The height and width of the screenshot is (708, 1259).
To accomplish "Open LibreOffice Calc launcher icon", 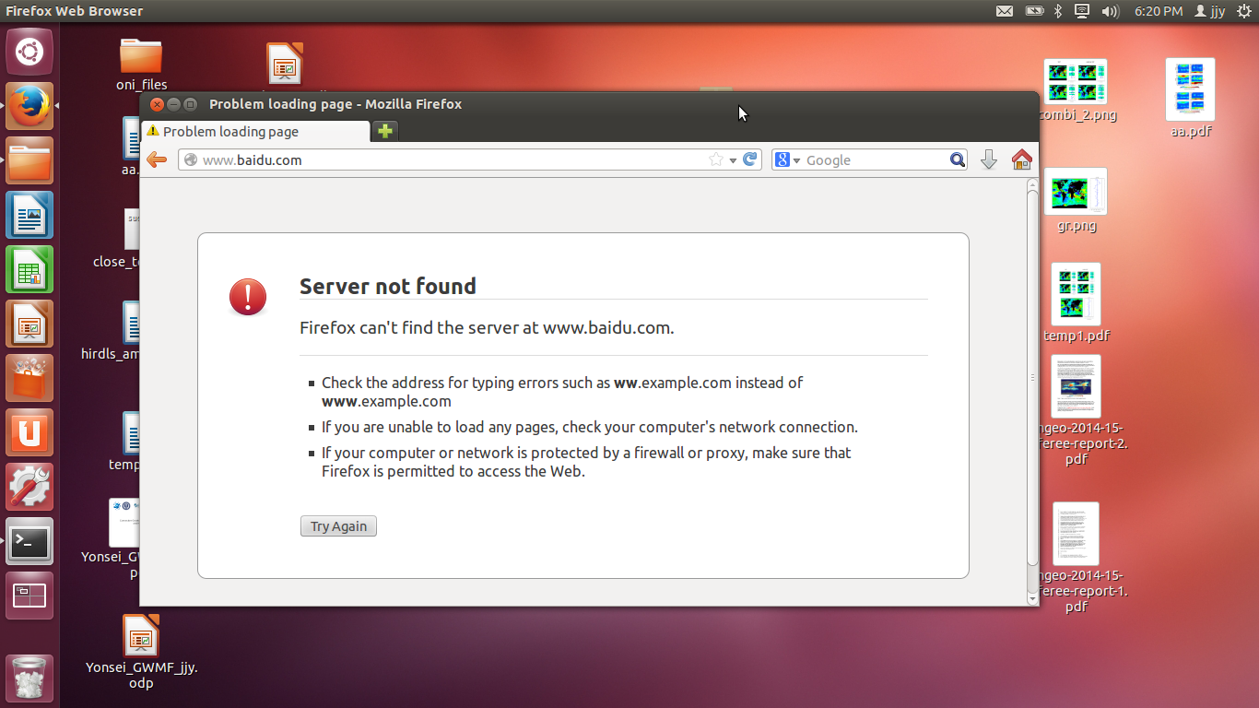I will pyautogui.click(x=29, y=269).
